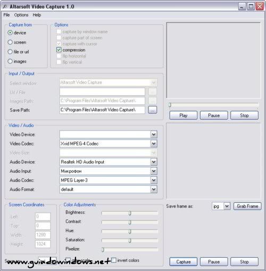This screenshot has height=271, width=266.
Task: Click the Saturation slider
Action: click(130, 241)
